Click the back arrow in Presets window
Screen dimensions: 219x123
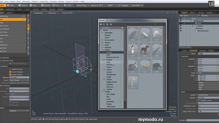click(101, 24)
